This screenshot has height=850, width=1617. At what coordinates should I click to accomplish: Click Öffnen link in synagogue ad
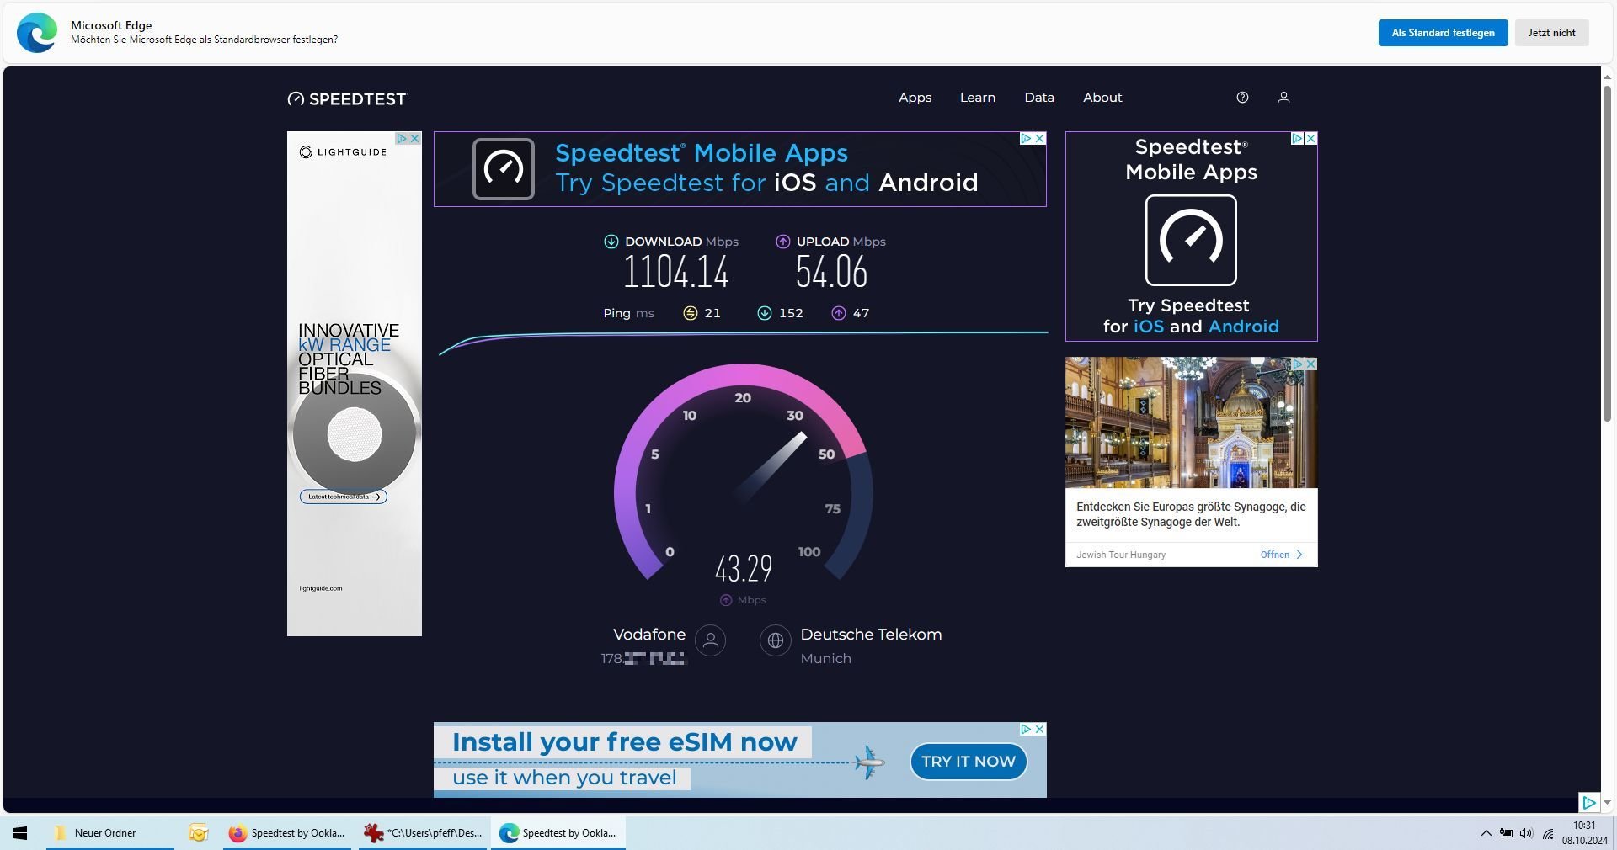[x=1280, y=555]
